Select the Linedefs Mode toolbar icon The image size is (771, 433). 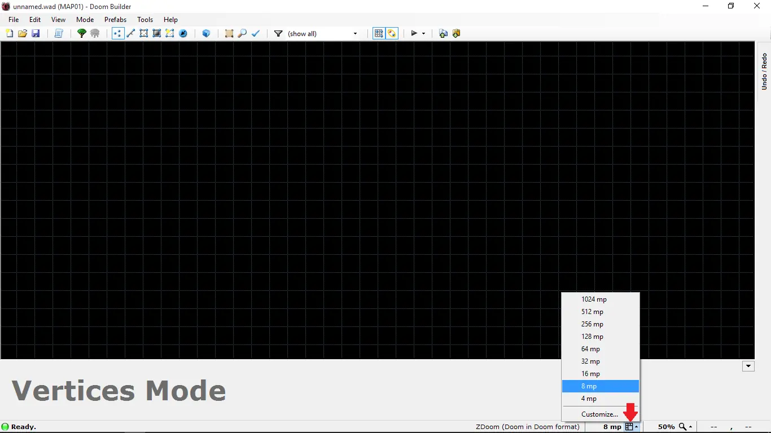point(130,34)
